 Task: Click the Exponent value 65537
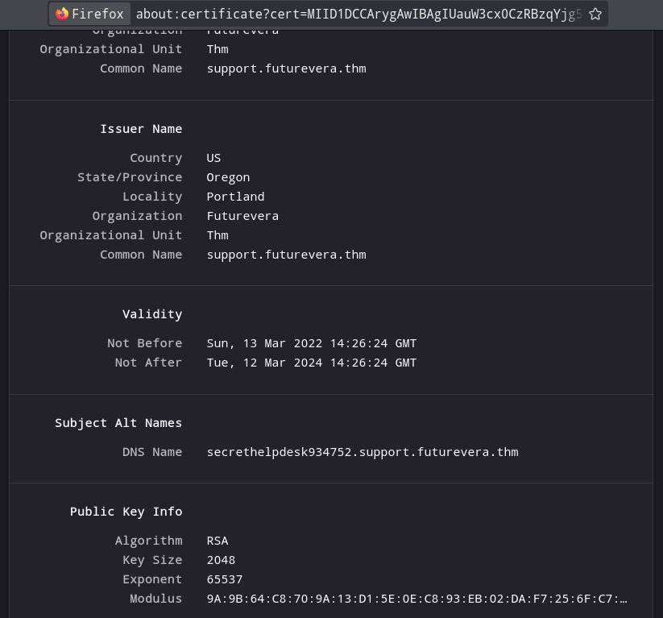(x=224, y=579)
